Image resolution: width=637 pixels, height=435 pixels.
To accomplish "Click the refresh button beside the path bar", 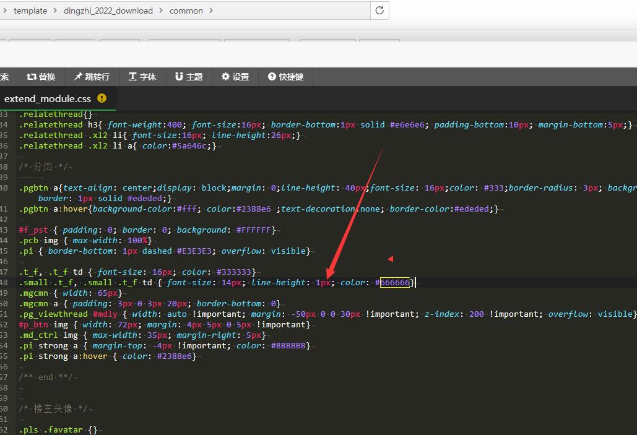I will (379, 11).
